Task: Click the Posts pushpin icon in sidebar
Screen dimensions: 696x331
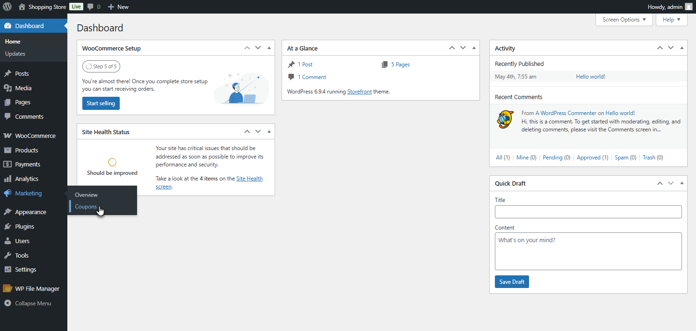Action: click(7, 73)
